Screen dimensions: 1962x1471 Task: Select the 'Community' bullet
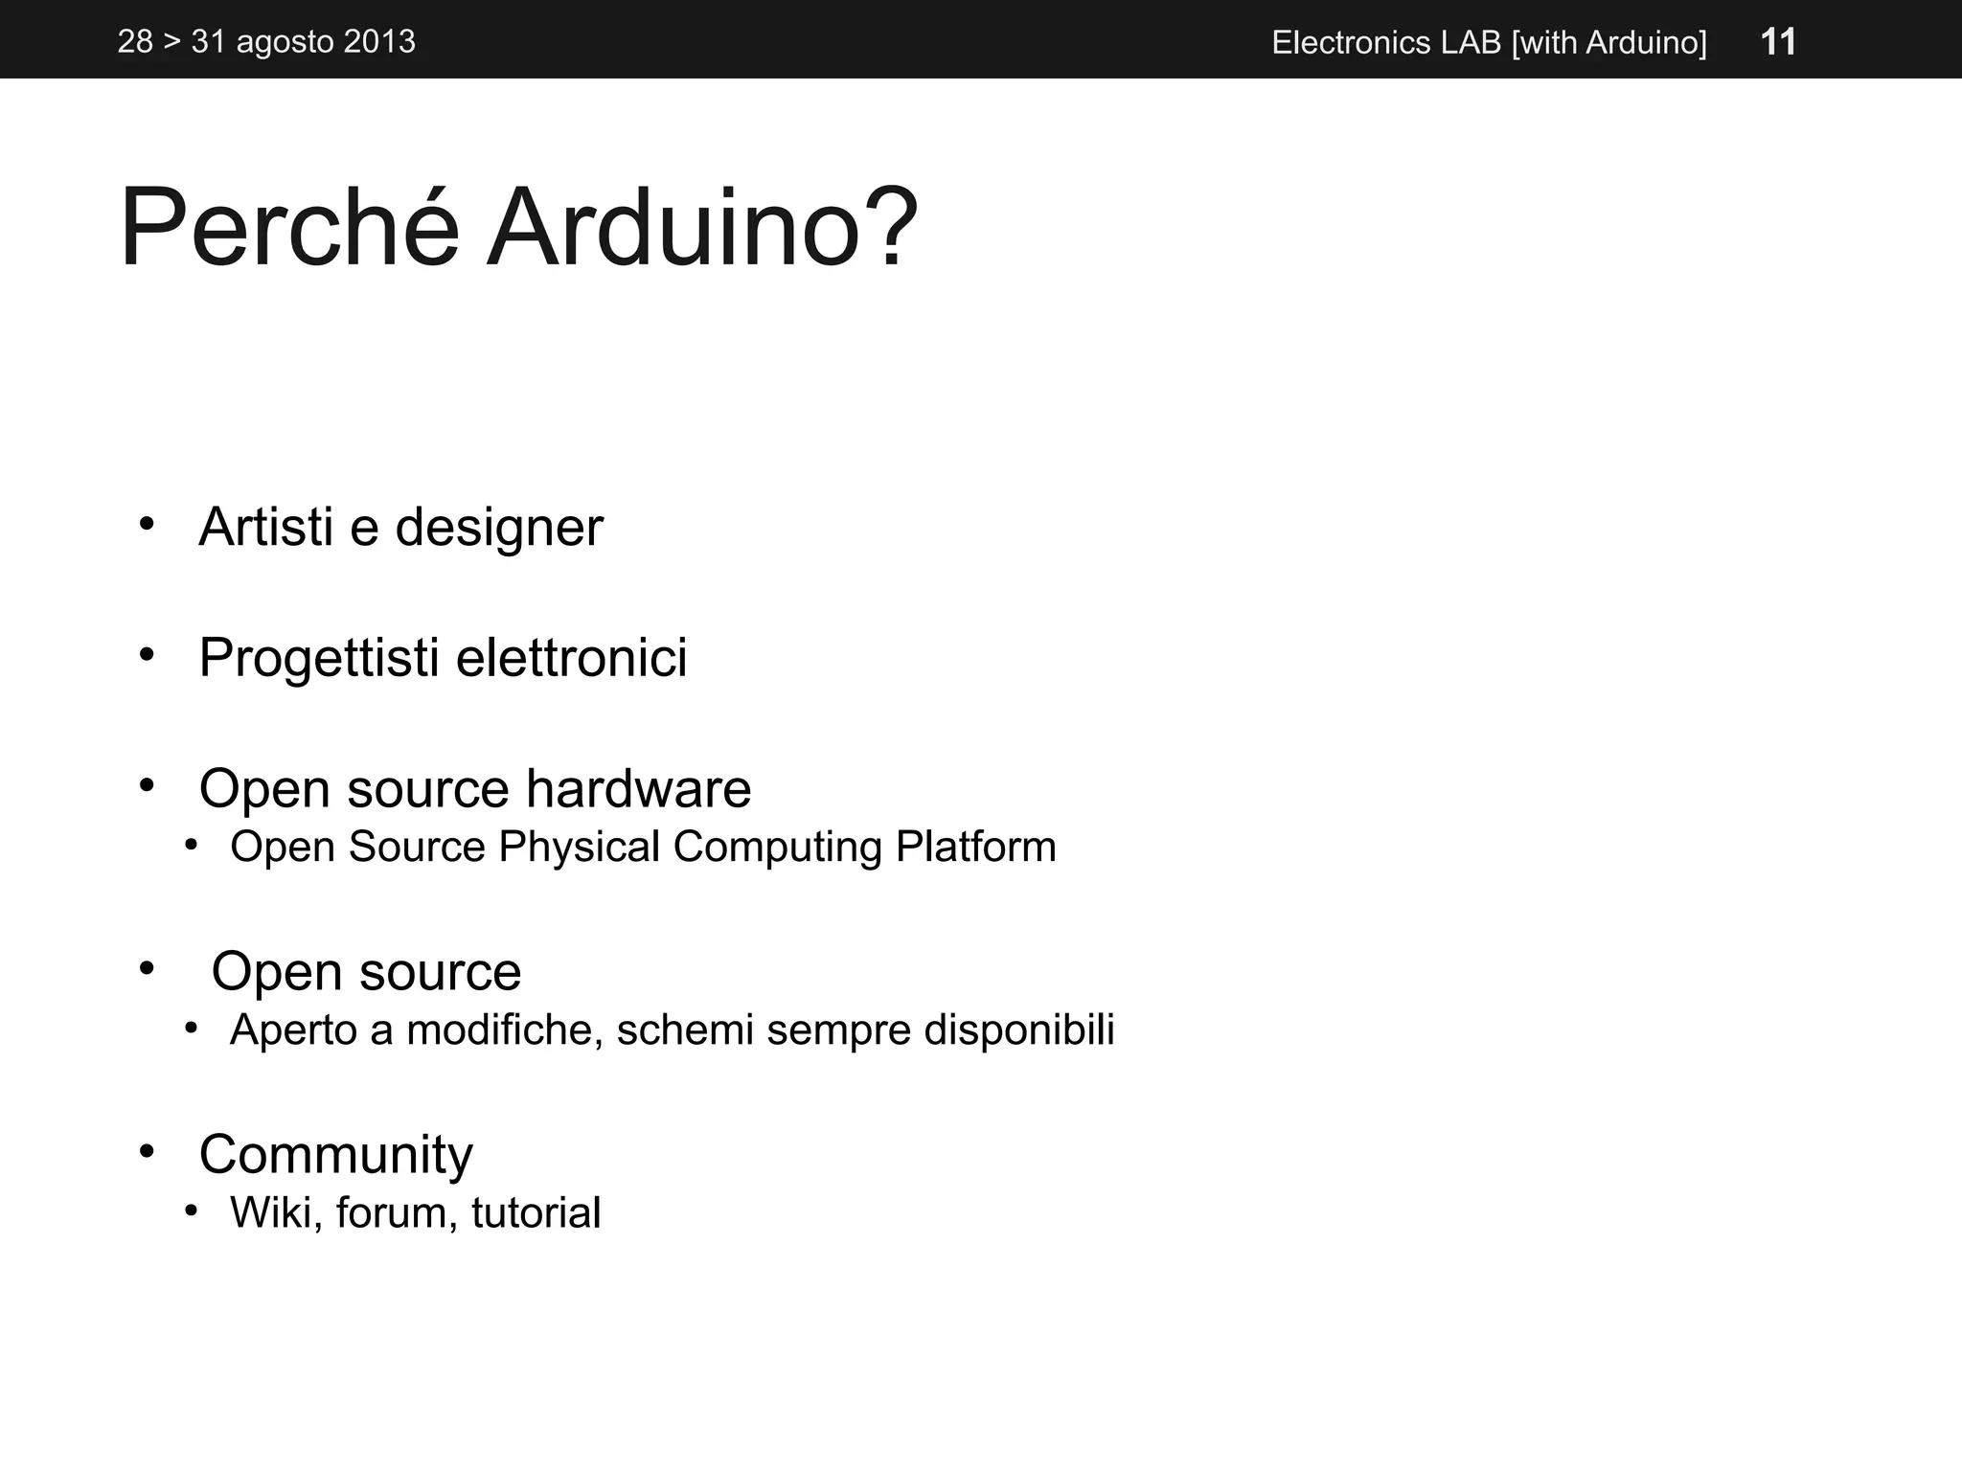click(335, 1155)
